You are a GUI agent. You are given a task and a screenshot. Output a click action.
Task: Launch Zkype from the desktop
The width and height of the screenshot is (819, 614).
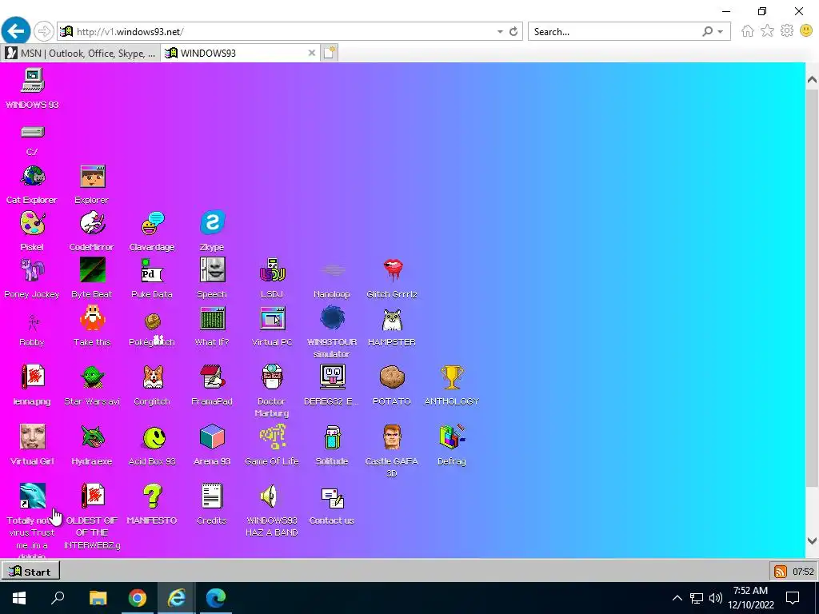point(212,222)
